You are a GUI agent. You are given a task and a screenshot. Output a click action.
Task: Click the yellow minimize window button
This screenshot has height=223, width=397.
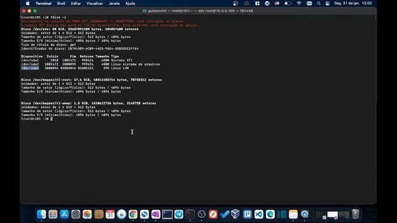click(x=29, y=11)
